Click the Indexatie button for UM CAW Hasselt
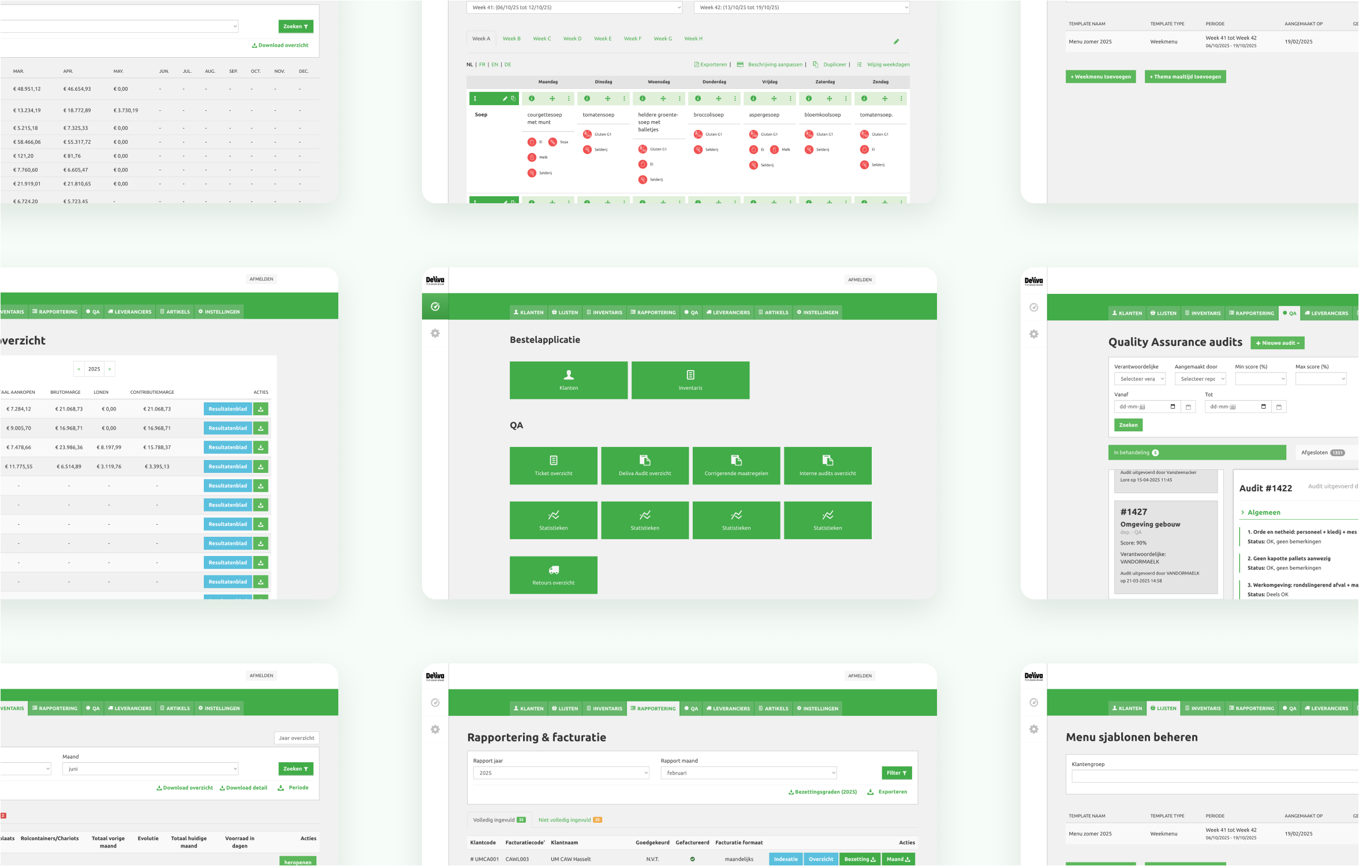Viewport: 1359px width, 866px height. (786, 859)
